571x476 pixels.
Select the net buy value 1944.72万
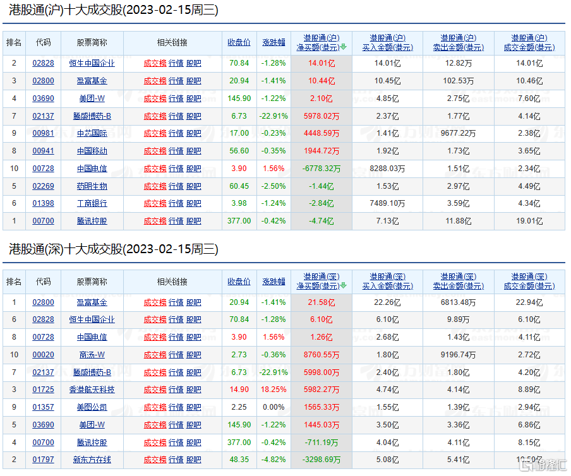click(321, 151)
